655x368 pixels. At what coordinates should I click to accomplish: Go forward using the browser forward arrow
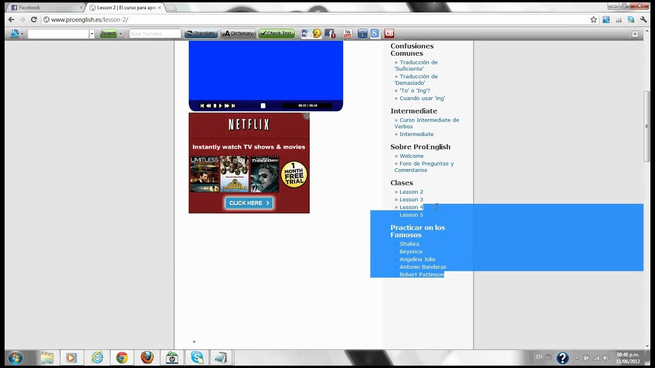(x=23, y=19)
